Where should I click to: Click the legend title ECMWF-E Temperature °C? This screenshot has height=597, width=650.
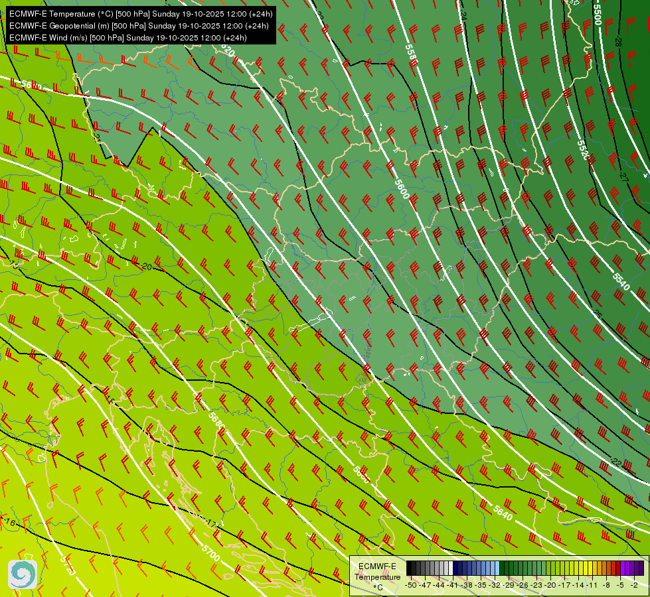pos(377,576)
